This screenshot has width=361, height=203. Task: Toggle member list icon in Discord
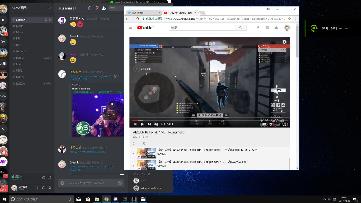click(x=104, y=8)
